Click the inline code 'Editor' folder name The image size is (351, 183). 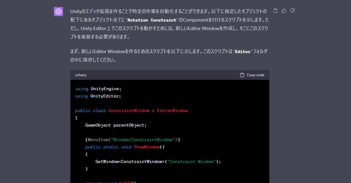click(243, 51)
